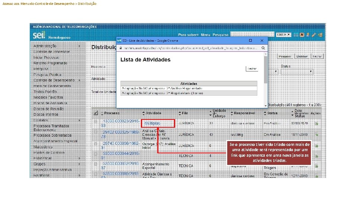Click action icon for process 13000.000023/2018-93

316,123
